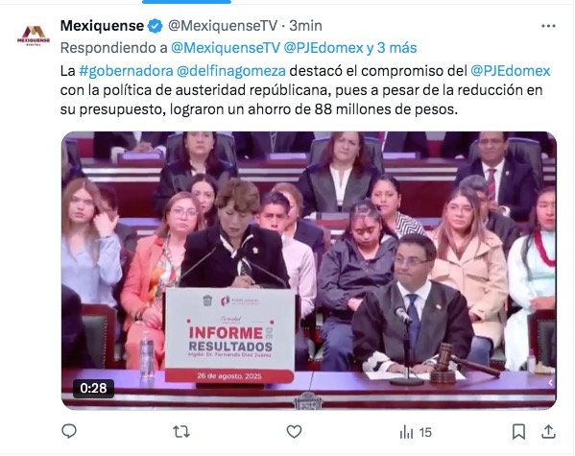Screen dimensions: 575x456
Task: Click the 0:28 video duration badge
Action: pos(93,388)
